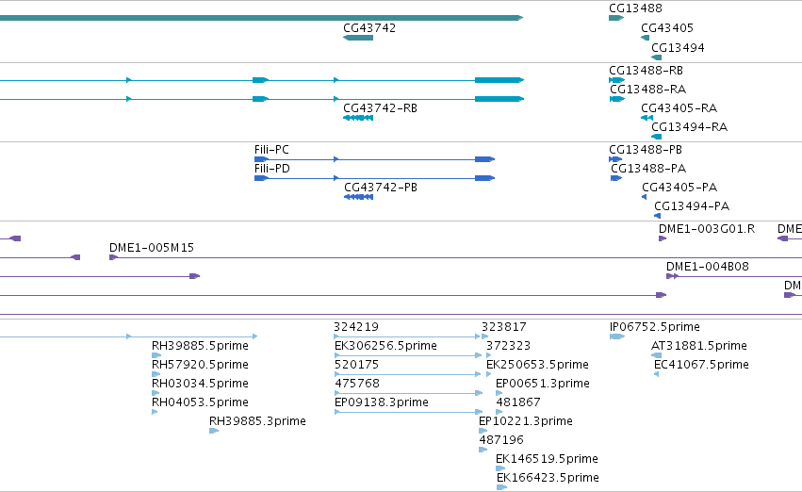Click the CG43742-PB coding arrow glyph

(358, 197)
